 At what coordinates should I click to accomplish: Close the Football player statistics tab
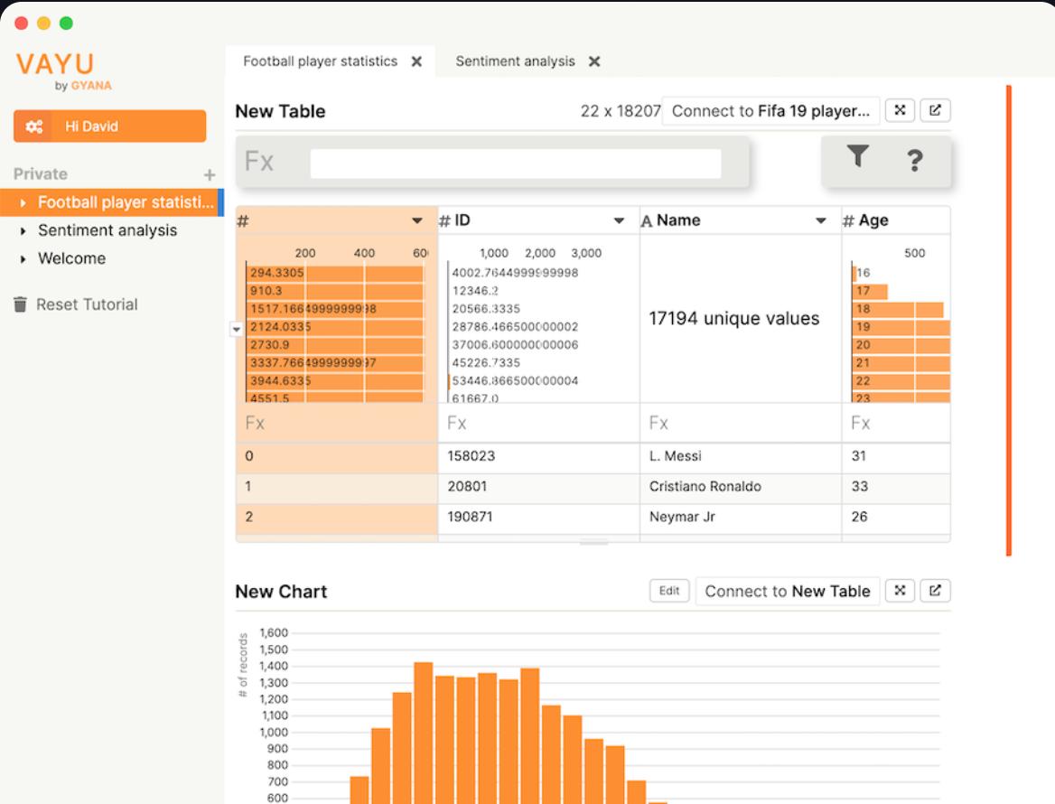[416, 61]
